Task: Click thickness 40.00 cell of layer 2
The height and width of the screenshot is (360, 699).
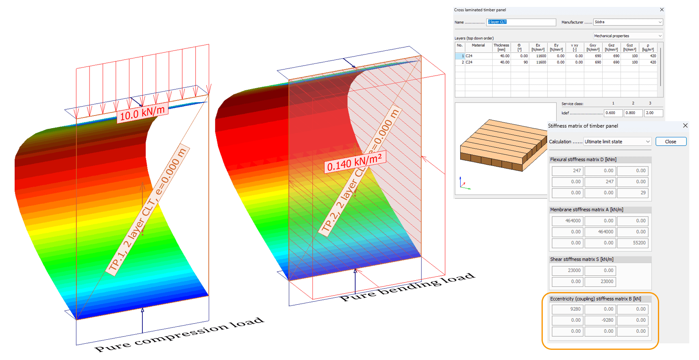Action: [501, 62]
